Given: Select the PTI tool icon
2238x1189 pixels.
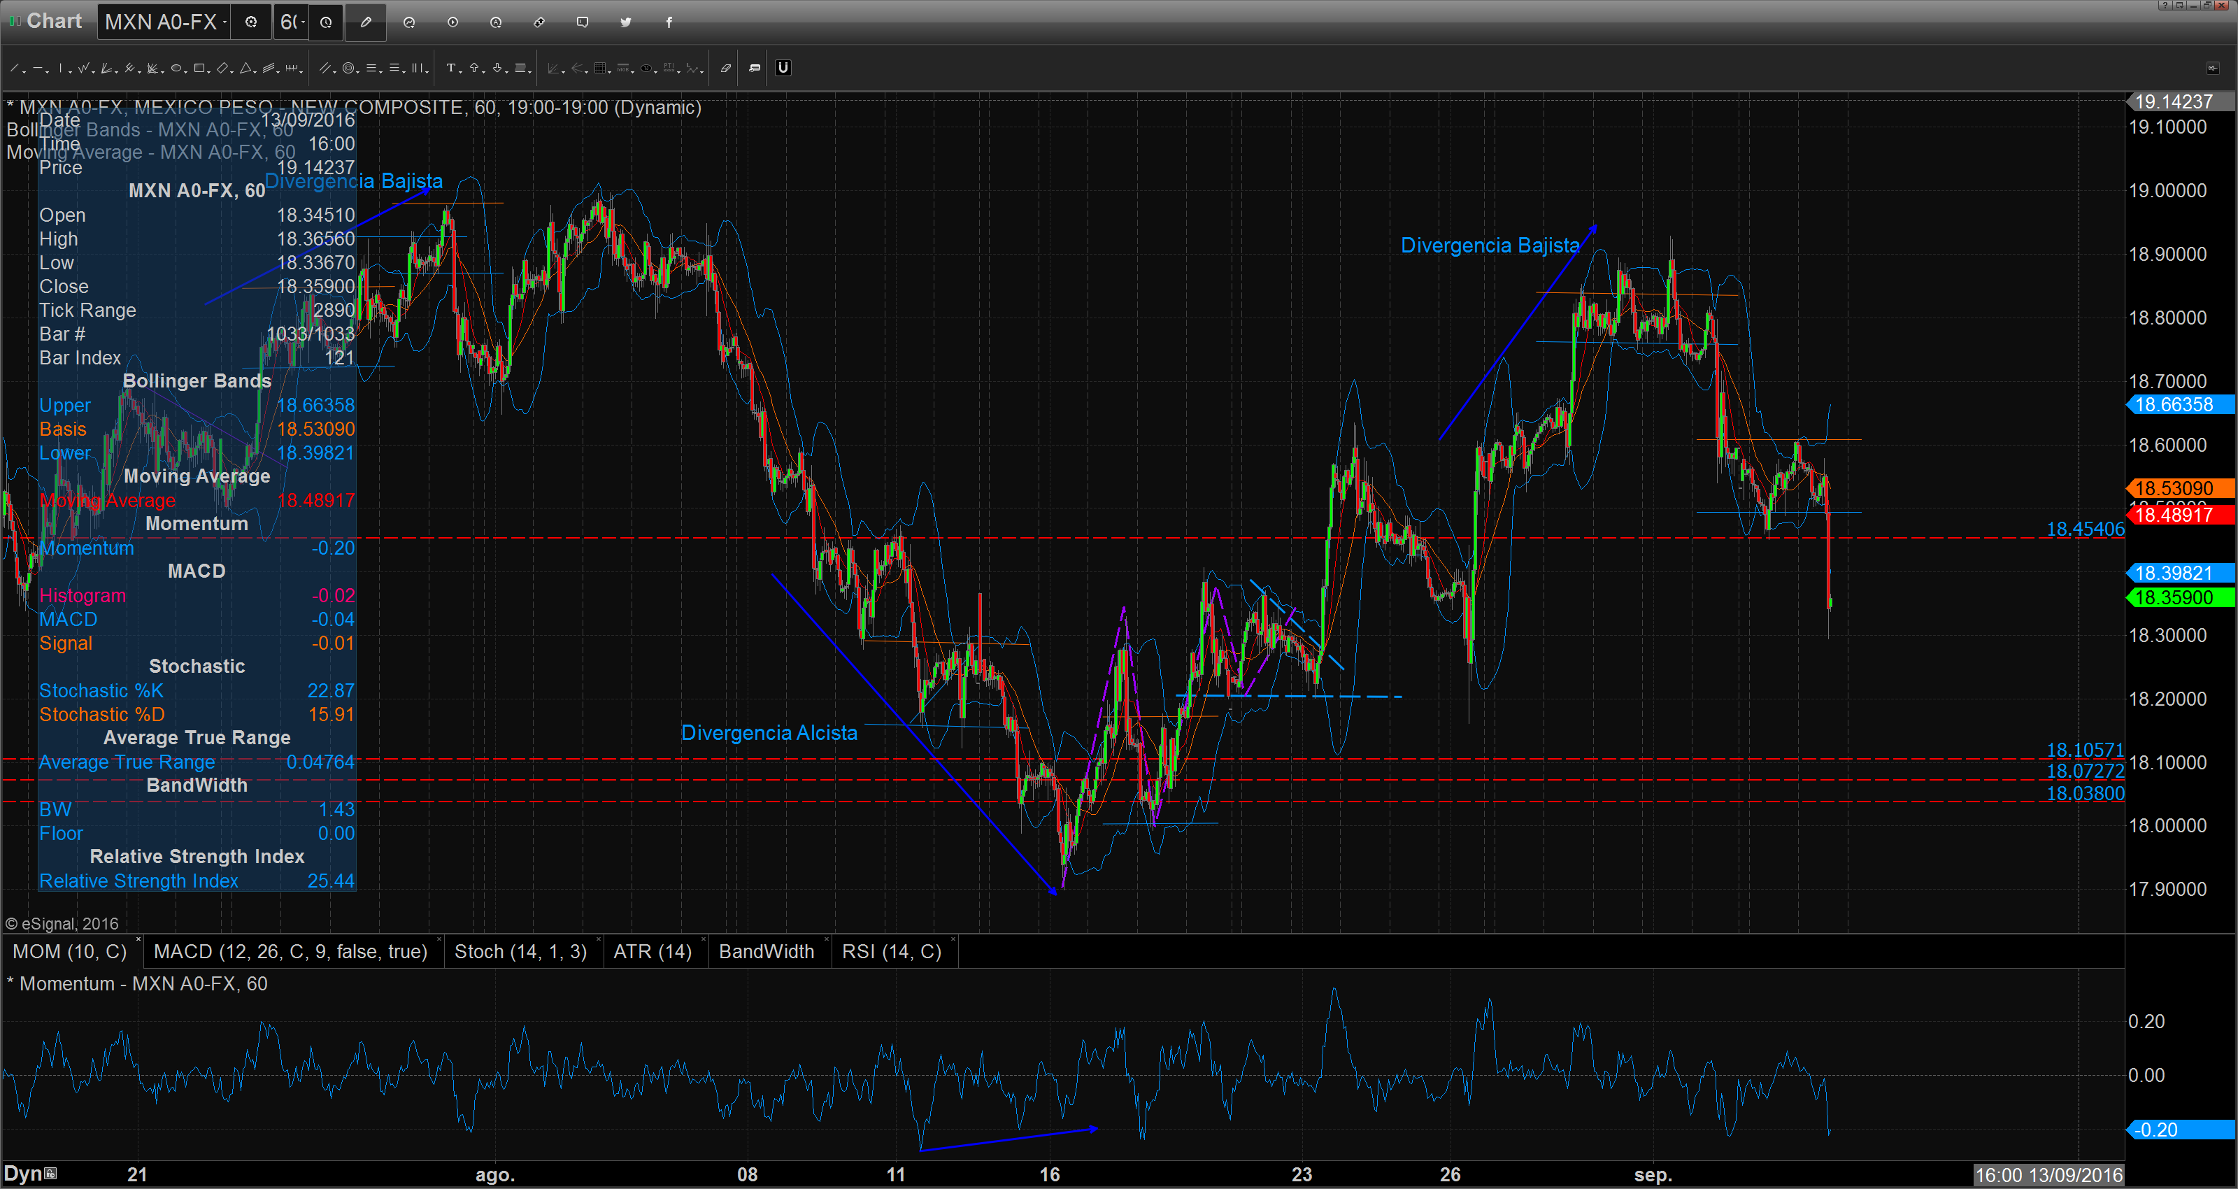Looking at the screenshot, I should pos(669,68).
